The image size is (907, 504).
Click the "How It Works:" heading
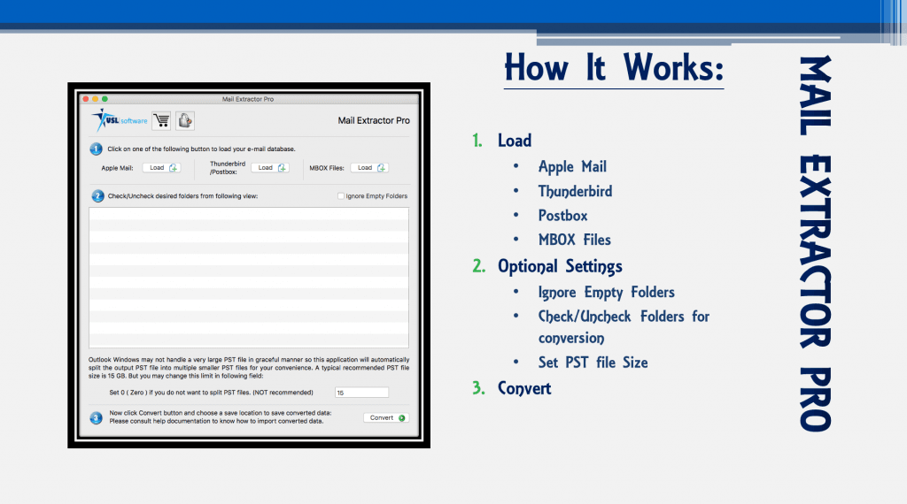click(x=613, y=66)
